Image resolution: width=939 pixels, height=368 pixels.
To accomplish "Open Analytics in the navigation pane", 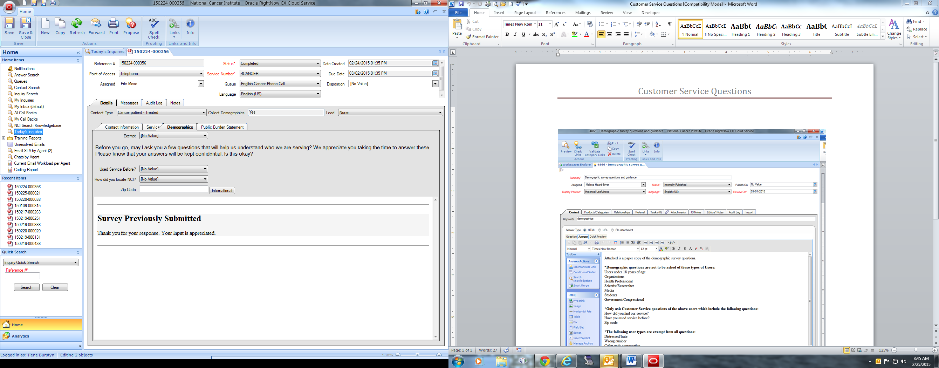I will [x=41, y=336].
